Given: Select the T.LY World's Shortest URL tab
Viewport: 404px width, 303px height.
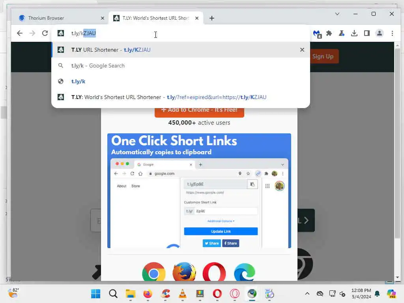Looking at the screenshot, I should click(155, 18).
